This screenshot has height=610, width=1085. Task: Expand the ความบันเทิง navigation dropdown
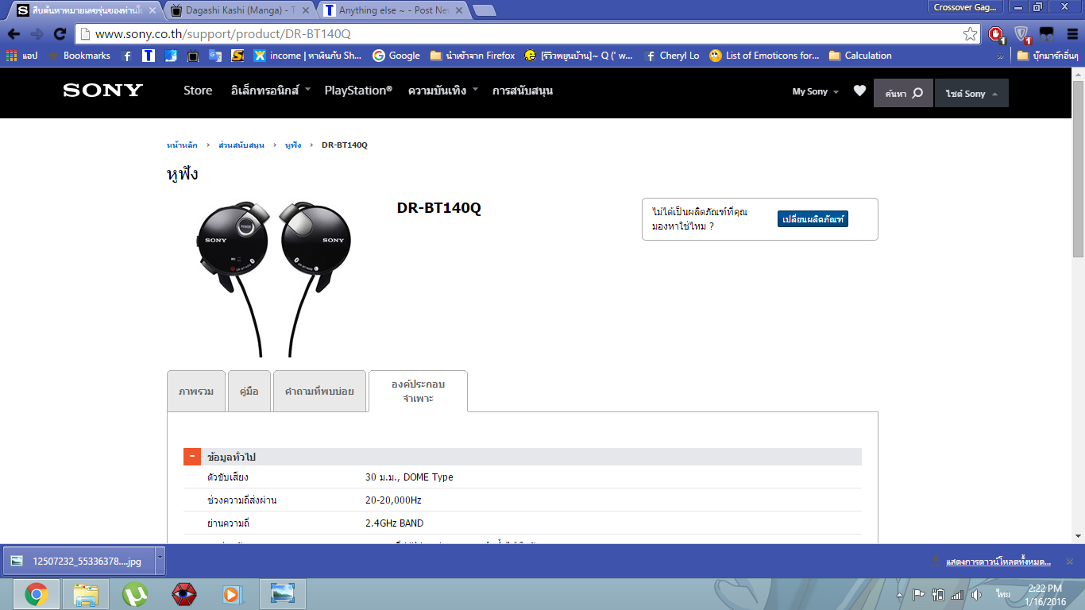[x=443, y=91]
